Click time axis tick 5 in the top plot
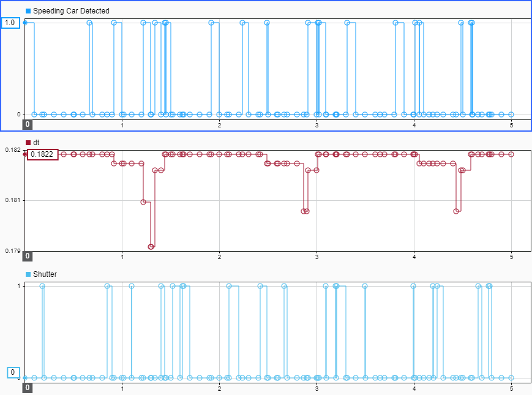 (511, 125)
